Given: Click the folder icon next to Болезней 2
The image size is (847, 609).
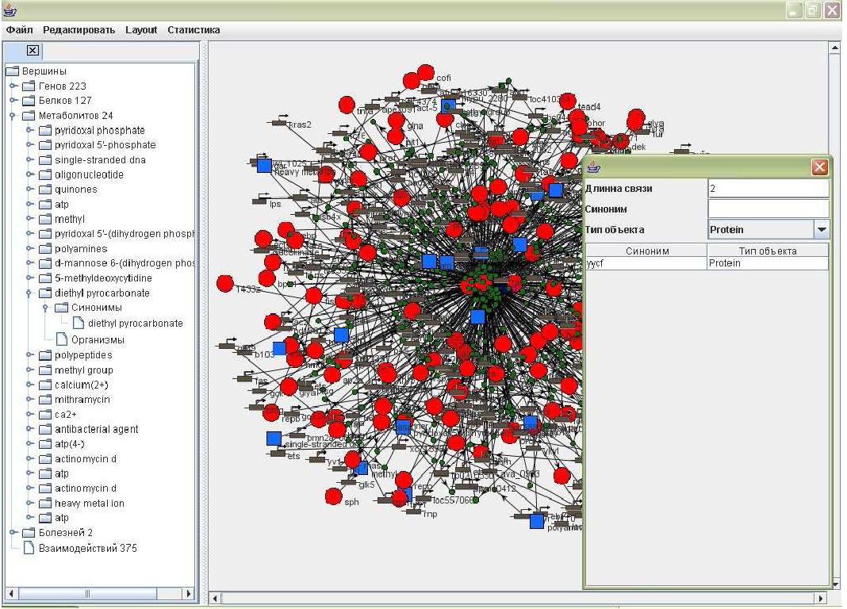Looking at the screenshot, I should coord(29,533).
